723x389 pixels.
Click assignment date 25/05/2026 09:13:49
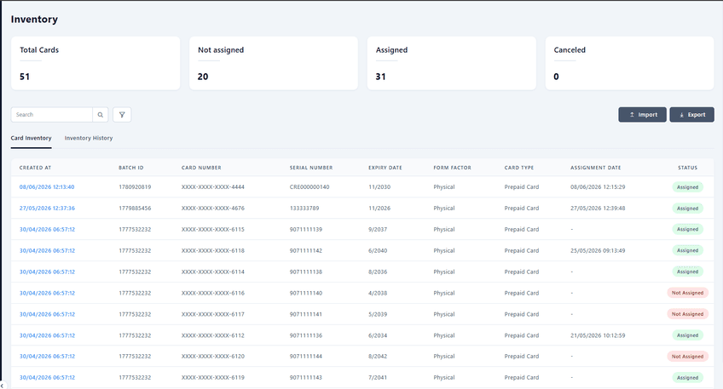click(x=598, y=250)
